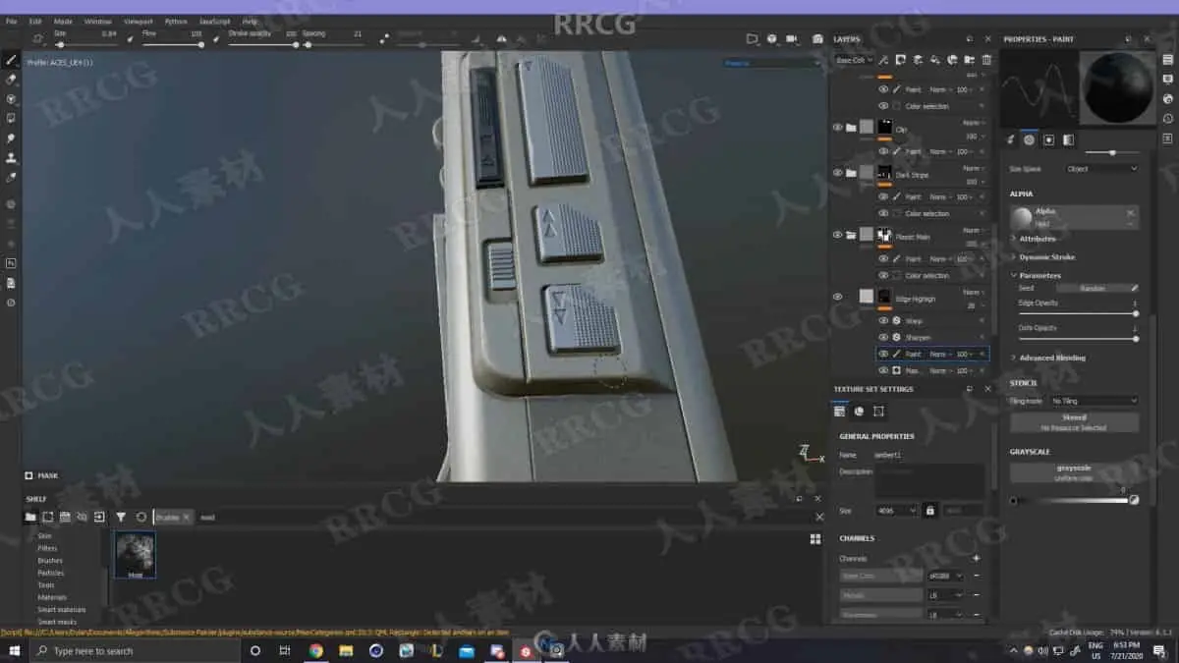This screenshot has width=1179, height=663.
Task: Add a new fill layer
Action: [x=934, y=60]
